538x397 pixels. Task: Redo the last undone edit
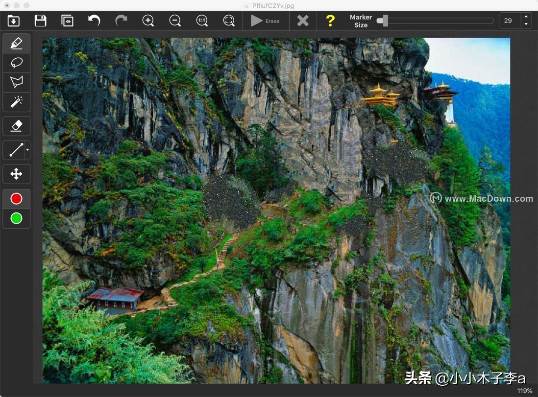(121, 21)
